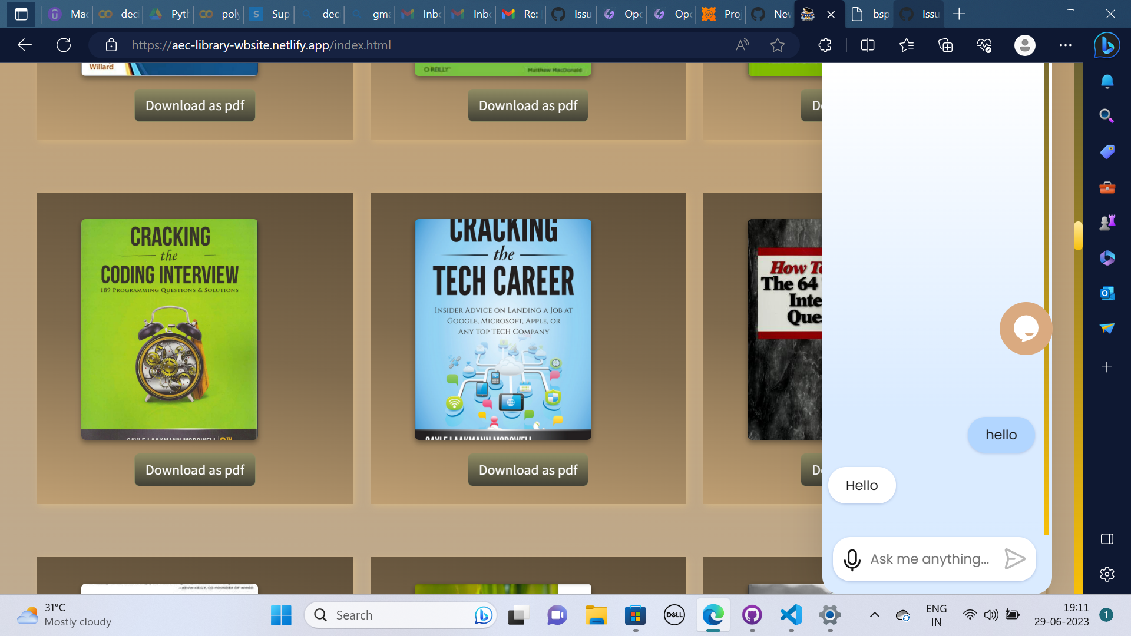Image resolution: width=1131 pixels, height=636 pixels.
Task: Open the browser settings menu with three dots
Action: 1065,45
